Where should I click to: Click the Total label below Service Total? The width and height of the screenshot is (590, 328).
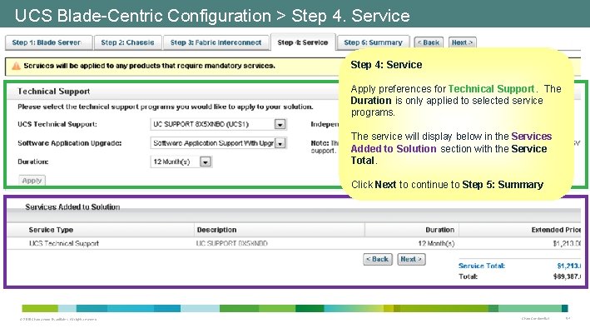tap(468, 276)
